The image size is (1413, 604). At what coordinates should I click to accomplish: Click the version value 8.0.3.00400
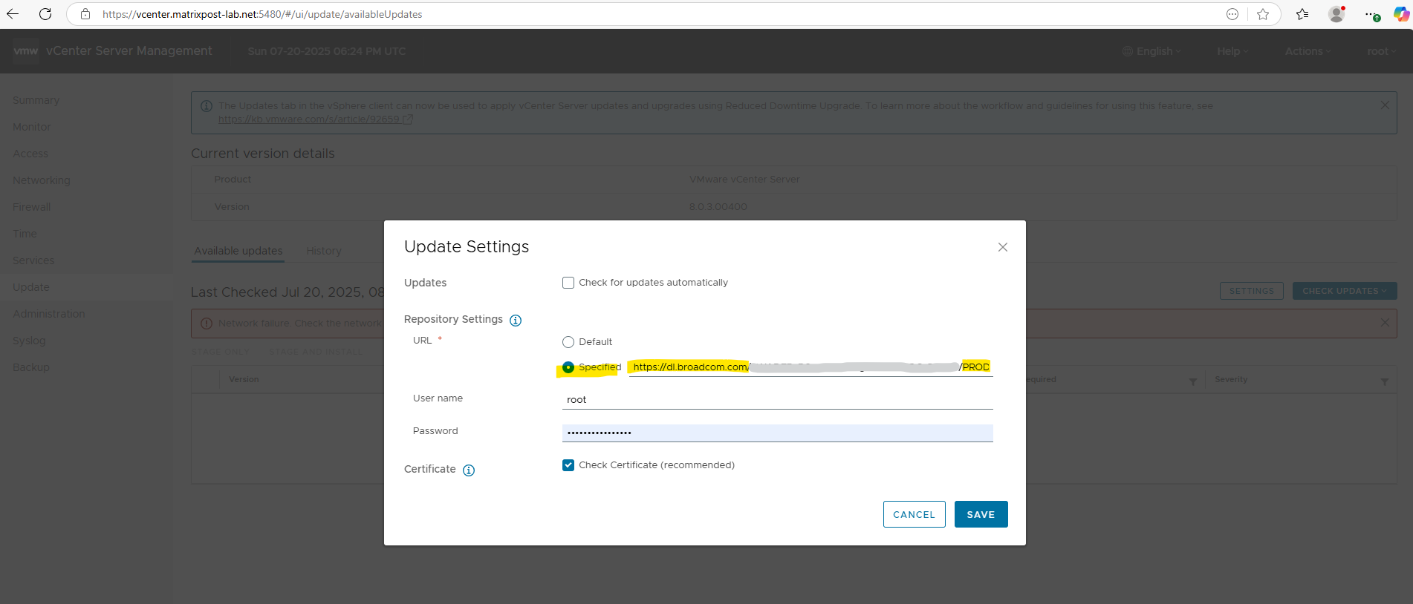click(718, 207)
